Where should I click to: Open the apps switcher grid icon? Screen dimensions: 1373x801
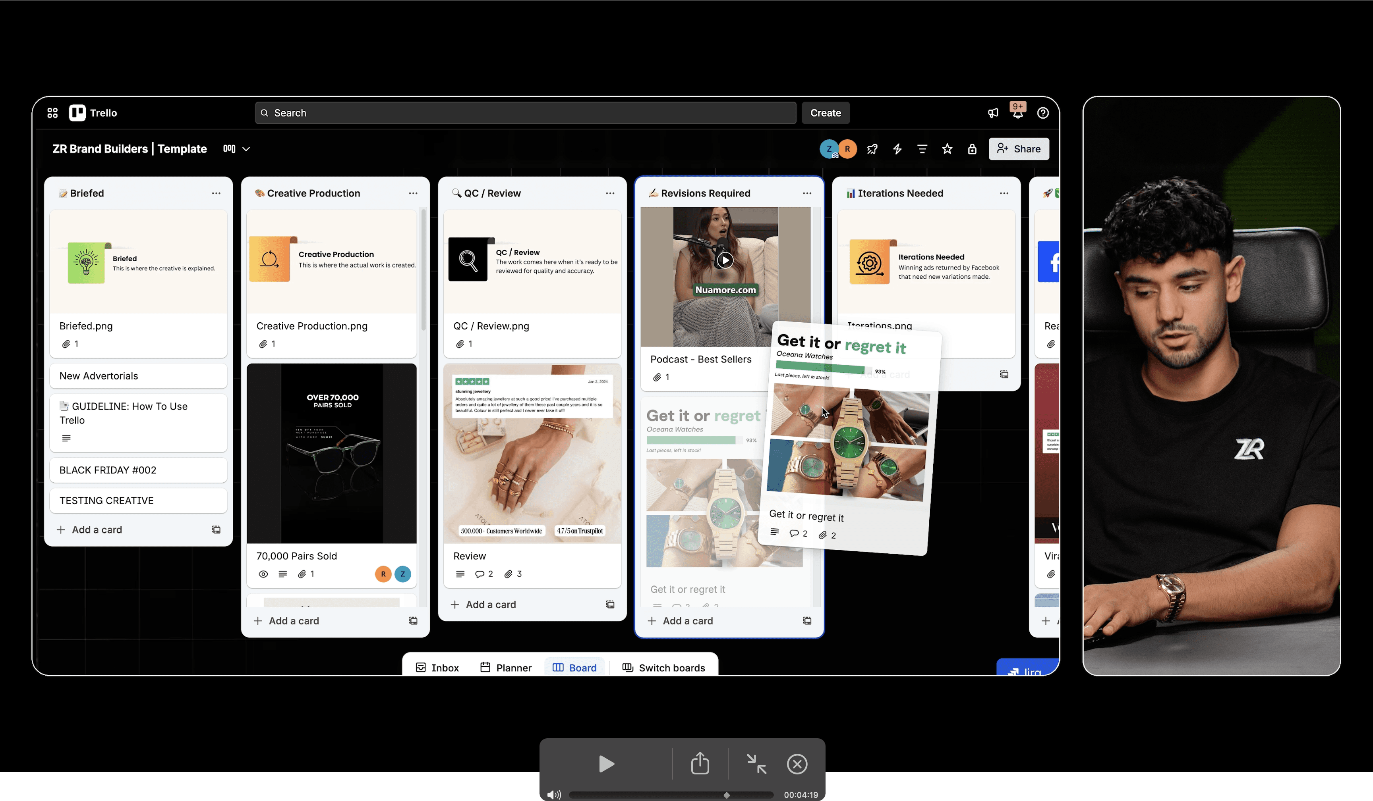(x=52, y=112)
